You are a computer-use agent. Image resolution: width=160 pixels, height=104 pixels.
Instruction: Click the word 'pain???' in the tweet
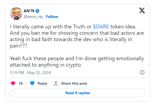pos(18,46)
